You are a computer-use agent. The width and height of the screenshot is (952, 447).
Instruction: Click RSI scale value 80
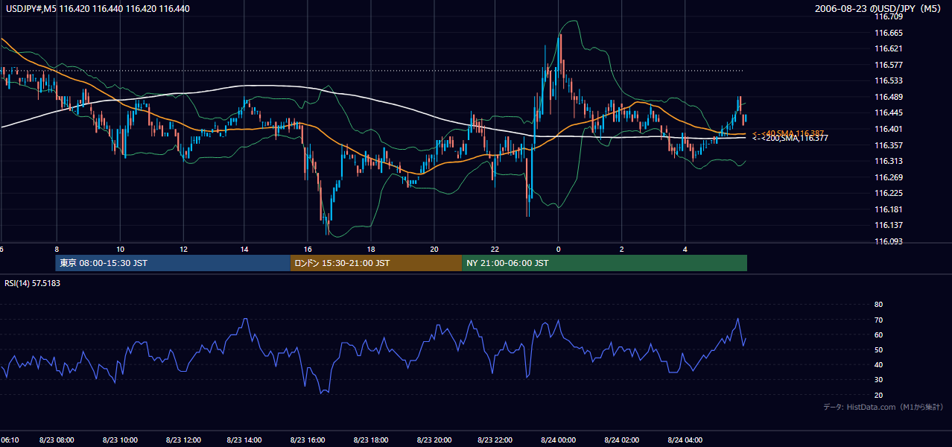click(x=878, y=305)
